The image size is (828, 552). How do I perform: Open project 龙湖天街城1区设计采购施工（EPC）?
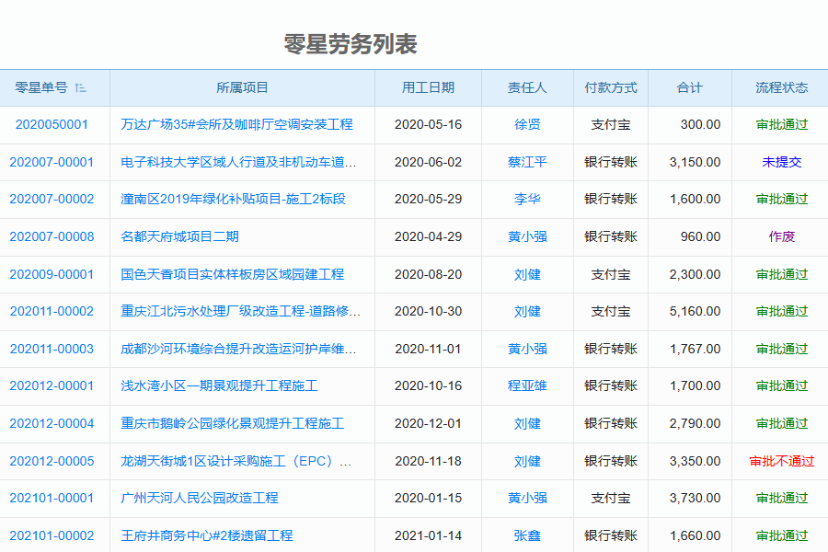point(236,461)
